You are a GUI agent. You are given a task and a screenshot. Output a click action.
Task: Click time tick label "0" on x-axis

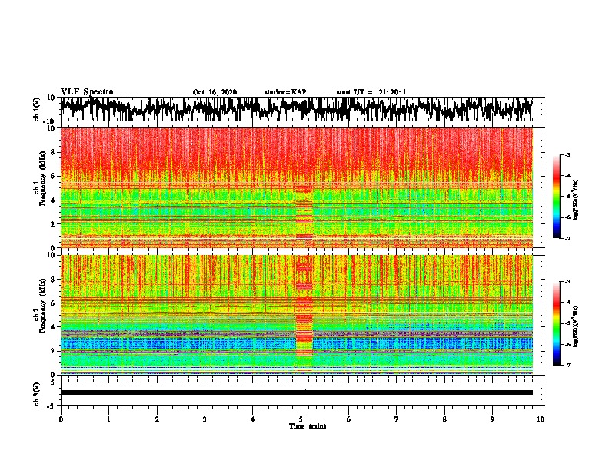(61, 419)
